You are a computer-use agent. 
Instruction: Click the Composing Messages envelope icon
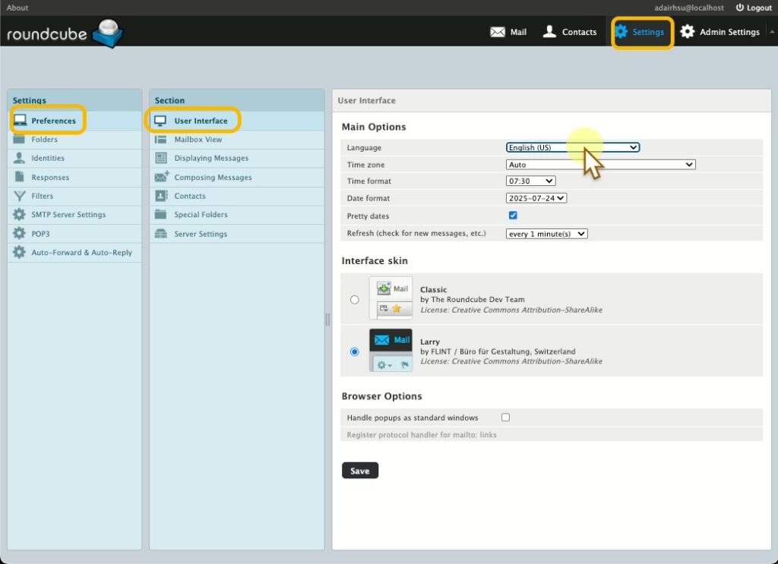click(161, 176)
